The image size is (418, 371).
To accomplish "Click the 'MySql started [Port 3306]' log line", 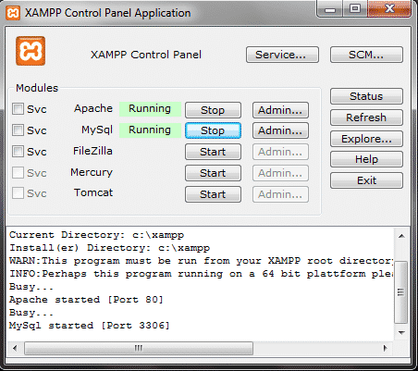I will (x=90, y=326).
